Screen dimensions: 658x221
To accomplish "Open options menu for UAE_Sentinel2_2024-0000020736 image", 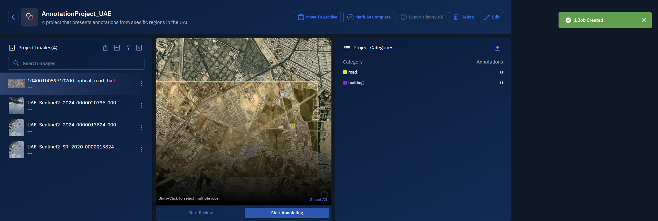I will click(x=142, y=106).
